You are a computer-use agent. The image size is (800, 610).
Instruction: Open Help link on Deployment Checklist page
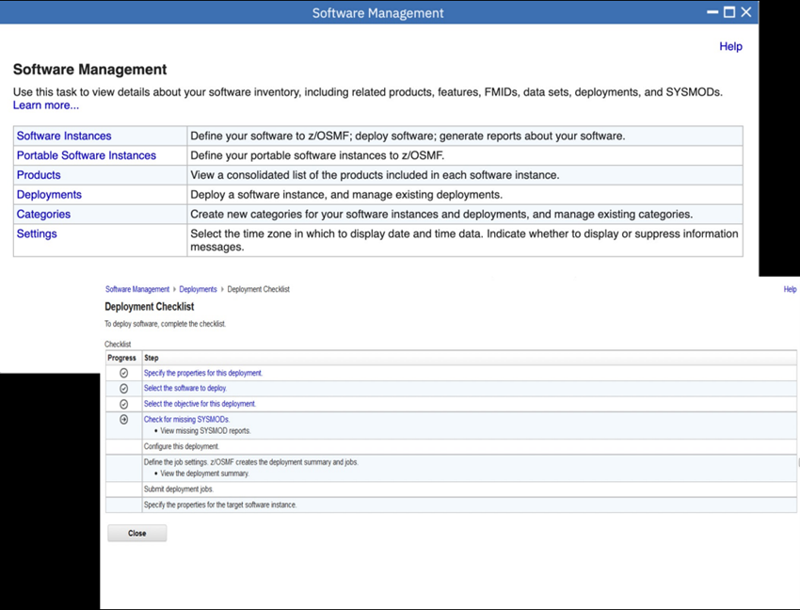click(790, 289)
